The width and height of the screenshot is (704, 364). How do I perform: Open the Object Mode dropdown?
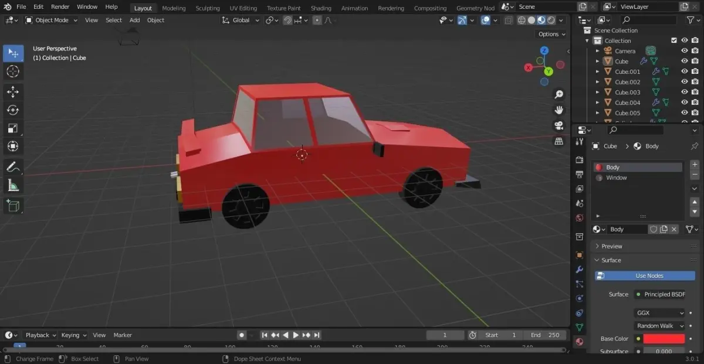[52, 20]
